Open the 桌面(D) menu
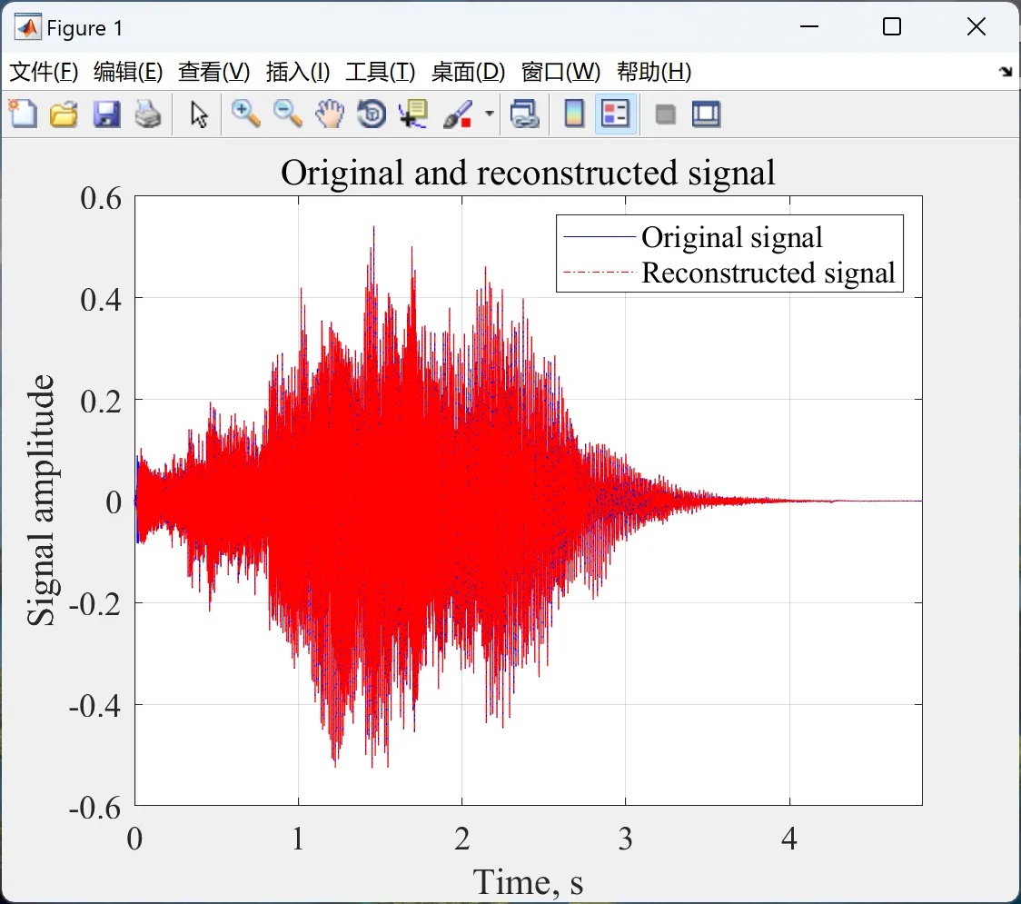Image resolution: width=1021 pixels, height=904 pixels. click(x=468, y=72)
